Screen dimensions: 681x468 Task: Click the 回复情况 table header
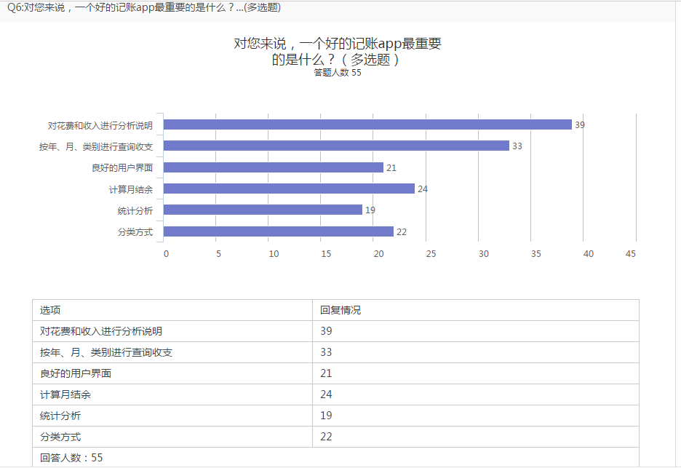[476, 310]
